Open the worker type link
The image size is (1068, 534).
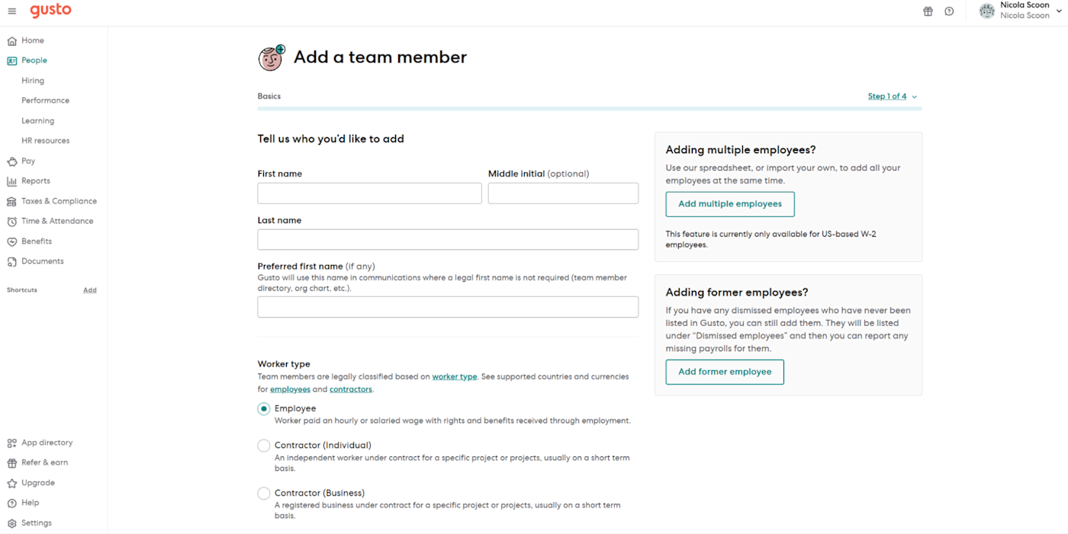pyautogui.click(x=454, y=376)
